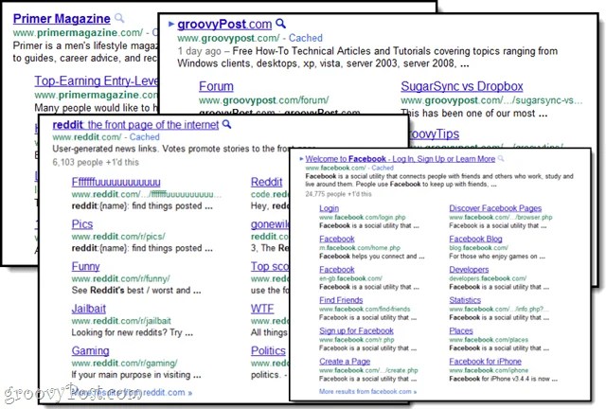Click 'This has been one of our most ...' snippet
This screenshot has width=606, height=409.
pyautogui.click(x=473, y=114)
